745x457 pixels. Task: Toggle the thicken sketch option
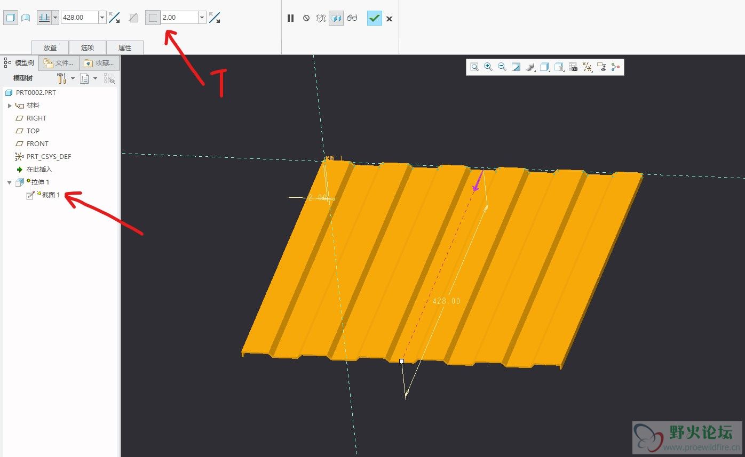click(x=153, y=18)
